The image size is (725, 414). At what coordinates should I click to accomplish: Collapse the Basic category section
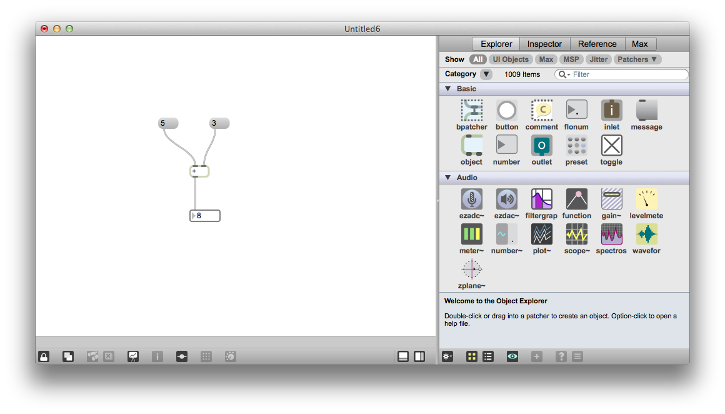(x=447, y=89)
